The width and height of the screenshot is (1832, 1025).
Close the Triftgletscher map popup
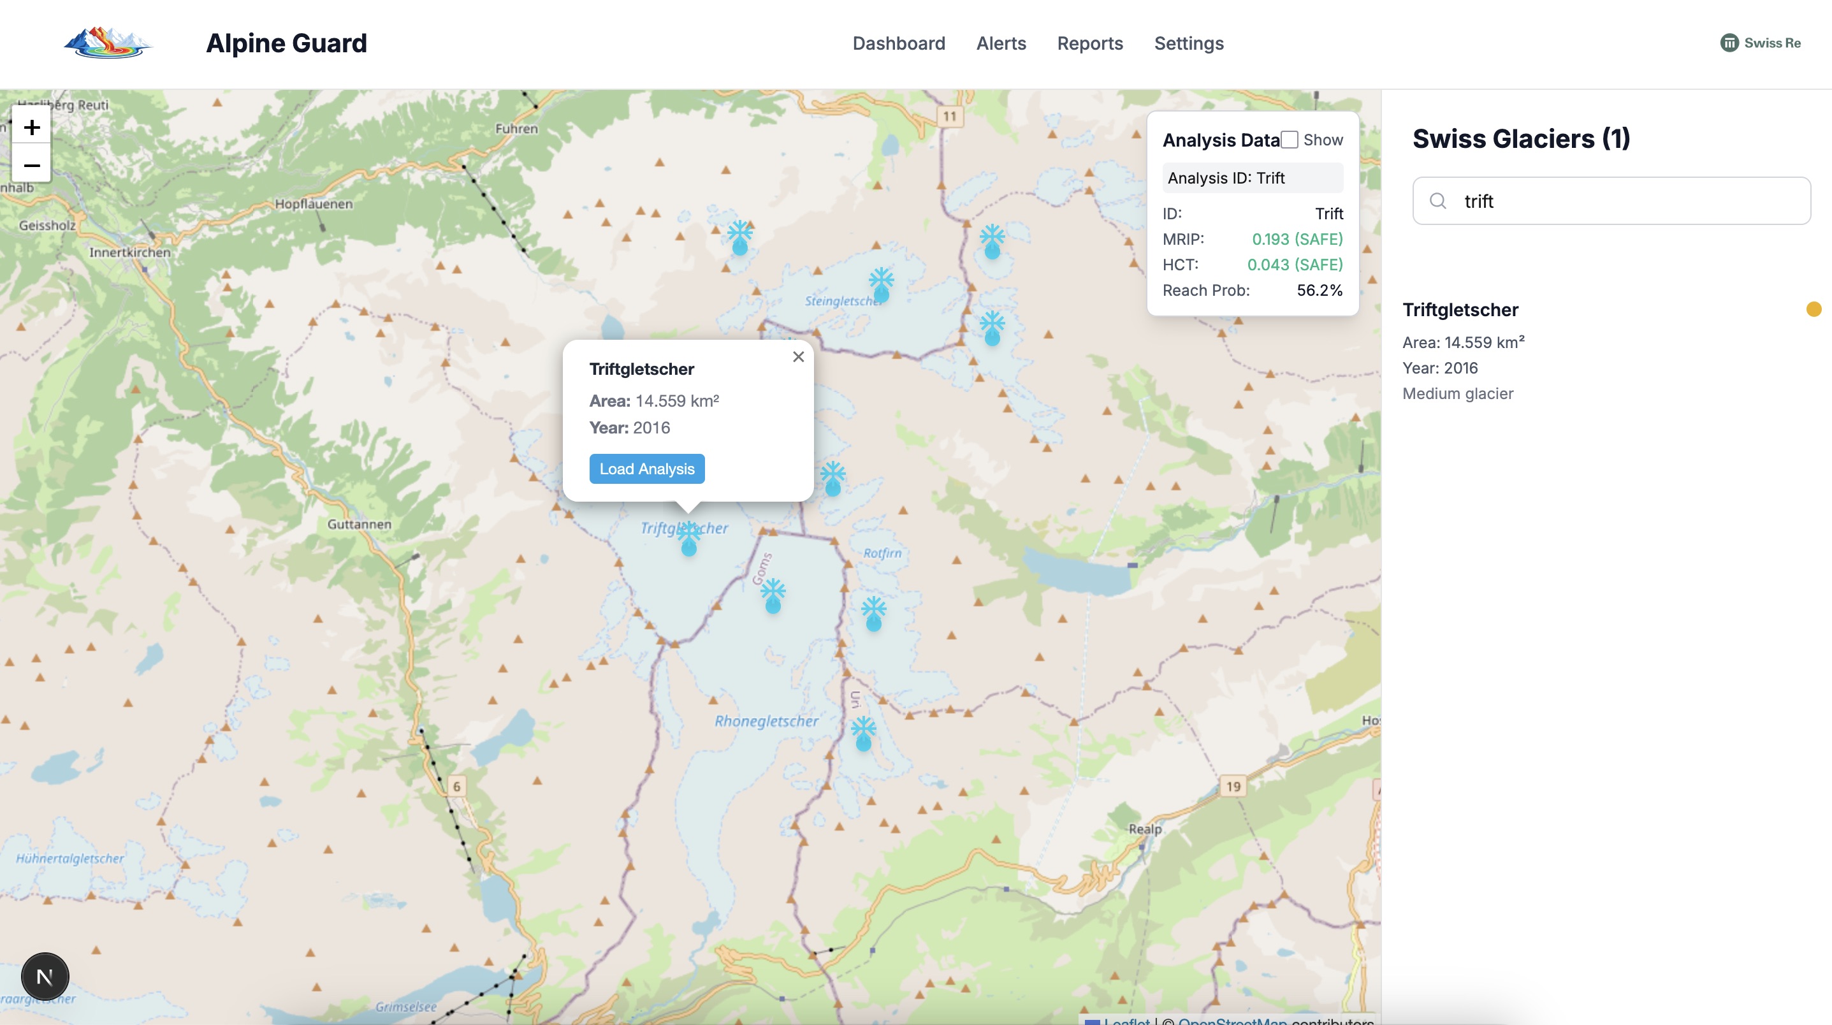[x=798, y=357]
